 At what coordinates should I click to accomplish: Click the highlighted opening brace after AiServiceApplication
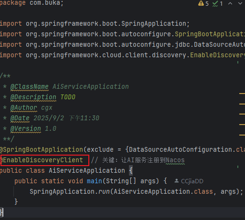pyautogui.click(x=131, y=171)
